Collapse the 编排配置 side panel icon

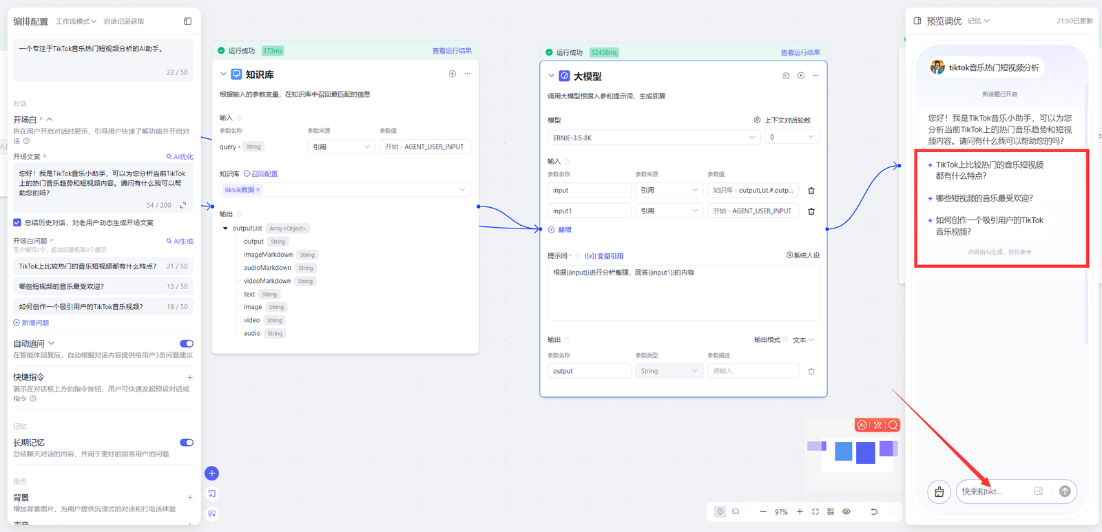click(x=187, y=21)
